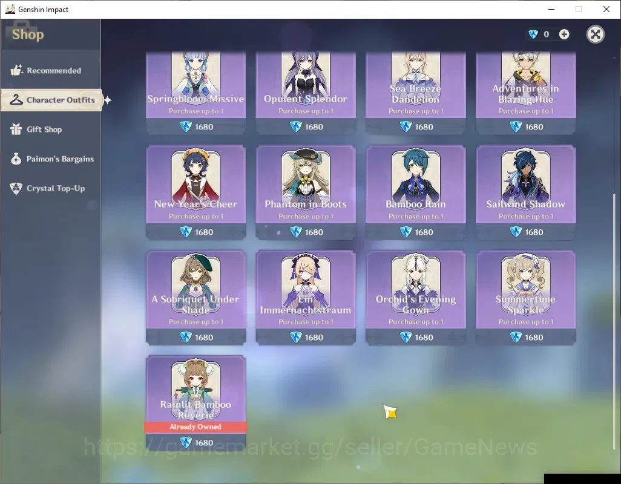Click the 1680 price of Adventures in Blazing Hue
Image resolution: width=621 pixels, height=484 pixels.
[534, 127]
